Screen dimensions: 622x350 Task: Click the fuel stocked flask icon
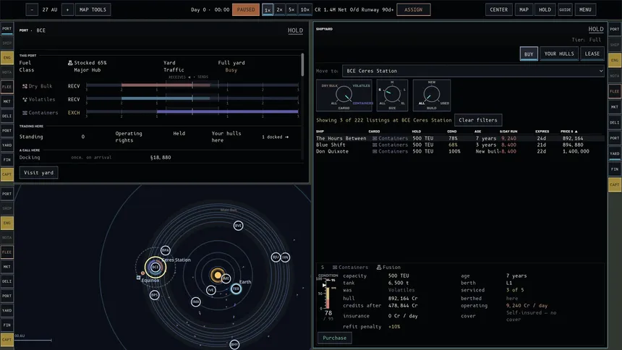coord(70,63)
